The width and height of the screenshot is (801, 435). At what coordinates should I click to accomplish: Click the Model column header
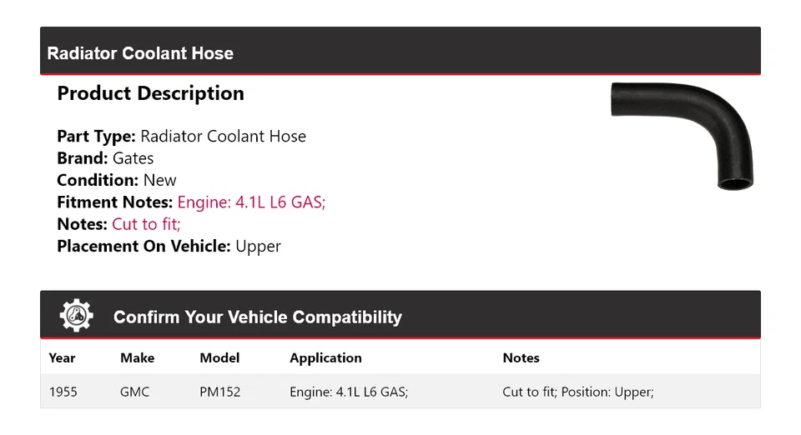[x=219, y=358]
